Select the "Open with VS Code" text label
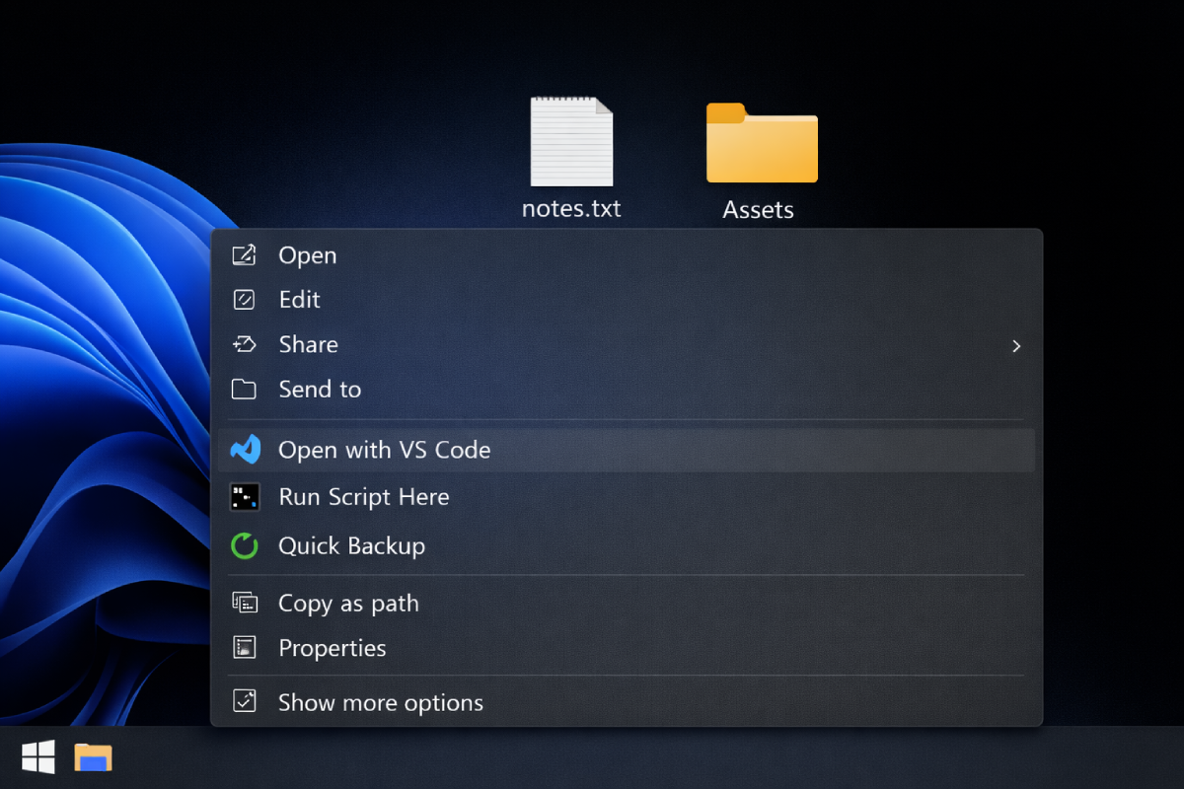The image size is (1184, 789). (x=385, y=450)
